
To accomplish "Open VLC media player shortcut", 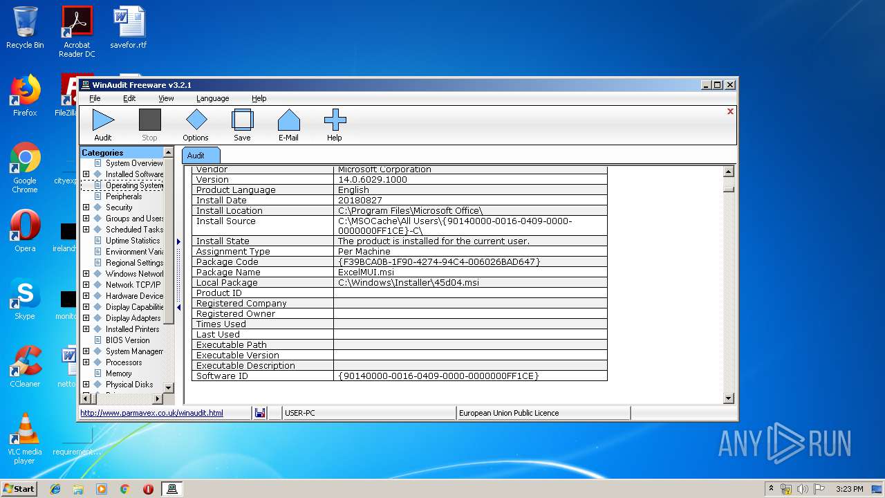I will coord(25,438).
